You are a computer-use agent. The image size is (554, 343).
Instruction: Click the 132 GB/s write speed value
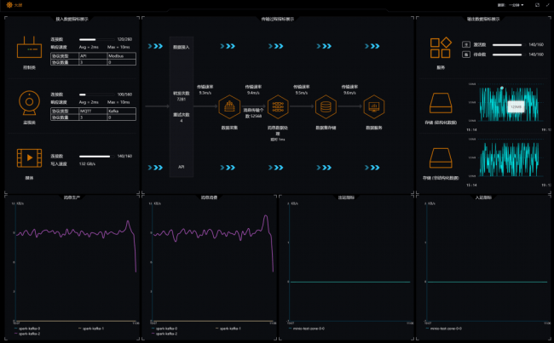pyautogui.click(x=87, y=163)
